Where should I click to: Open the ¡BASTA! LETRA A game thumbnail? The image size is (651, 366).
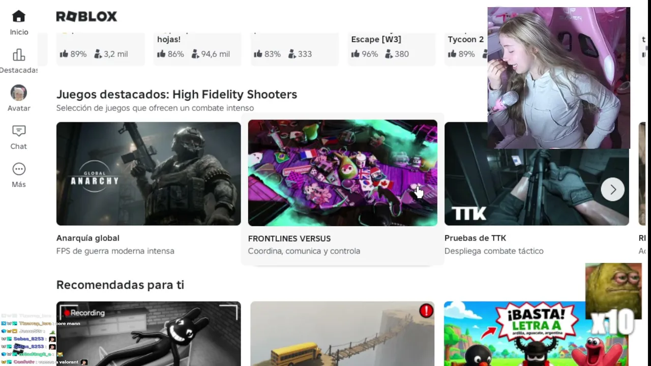click(x=536, y=333)
